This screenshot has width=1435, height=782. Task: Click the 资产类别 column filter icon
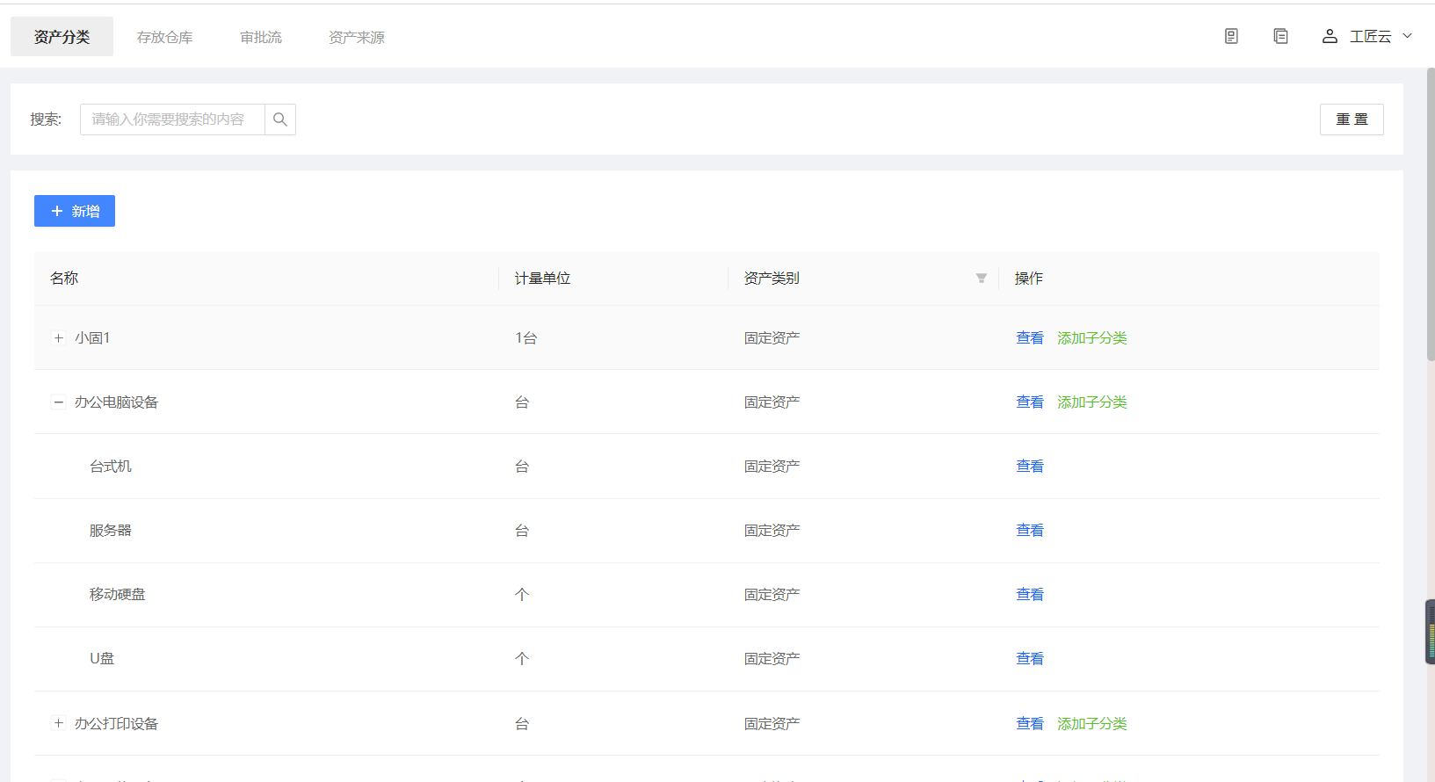981,279
